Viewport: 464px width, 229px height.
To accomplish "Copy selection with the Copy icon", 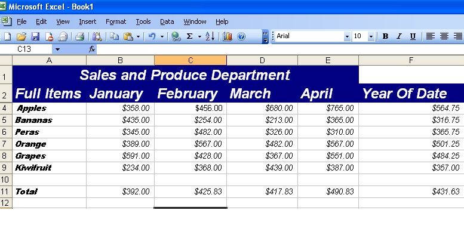I will coord(114,36).
